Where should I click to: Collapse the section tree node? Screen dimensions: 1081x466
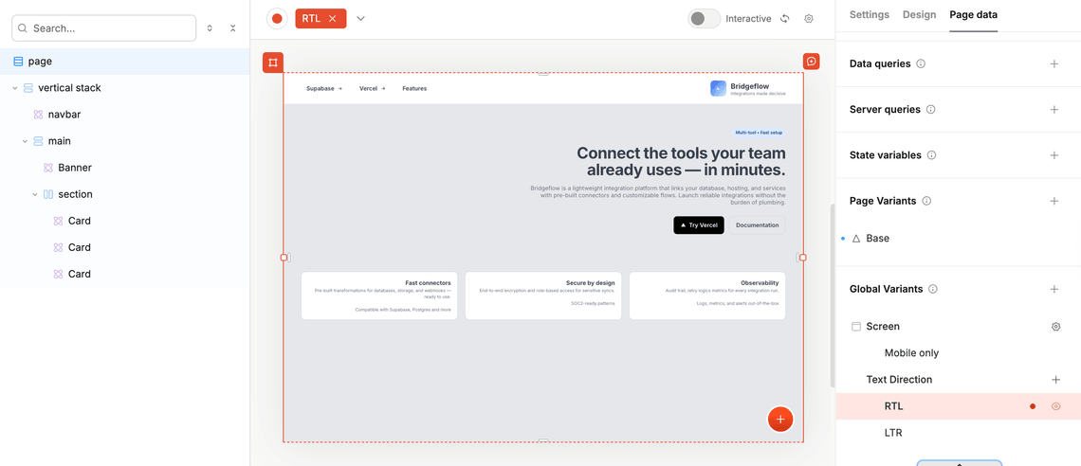35,194
